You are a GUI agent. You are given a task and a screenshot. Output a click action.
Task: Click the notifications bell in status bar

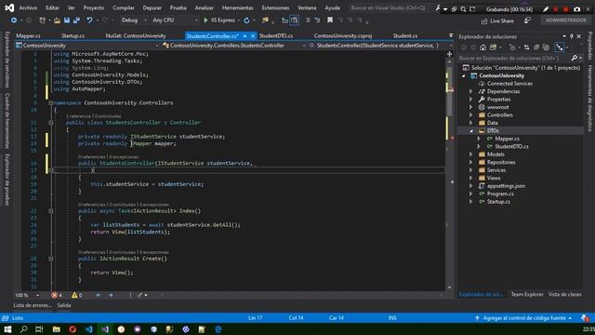584,318
